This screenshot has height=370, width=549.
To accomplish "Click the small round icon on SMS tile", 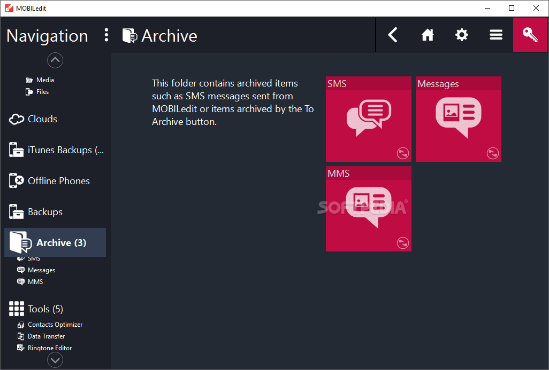I will coord(403,153).
